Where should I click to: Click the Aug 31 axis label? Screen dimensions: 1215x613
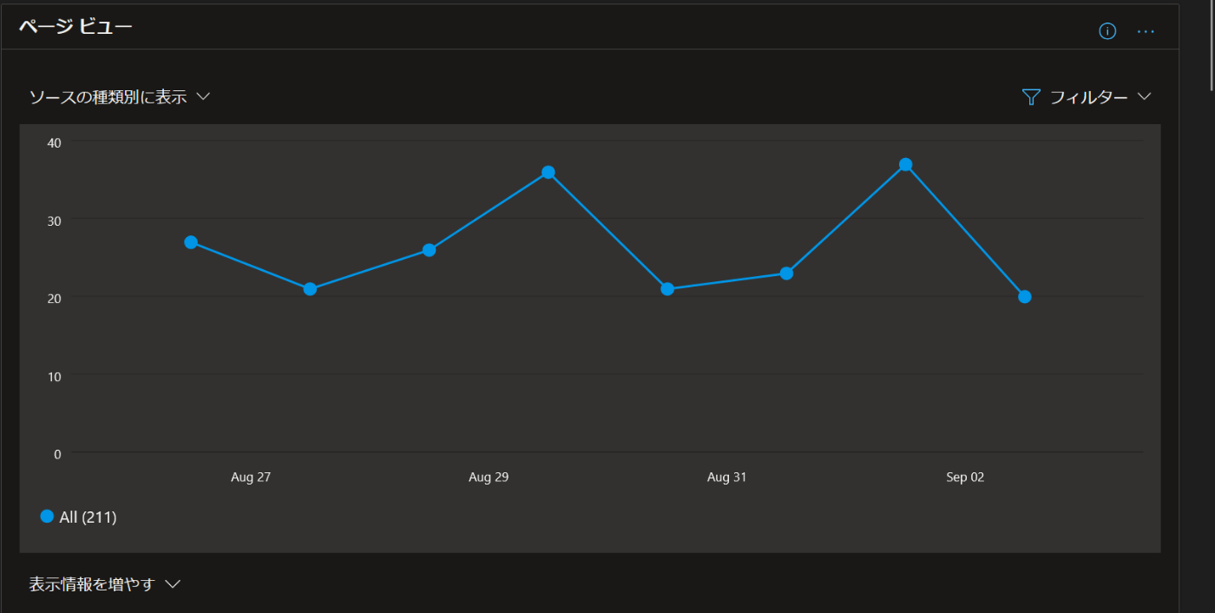[726, 478]
